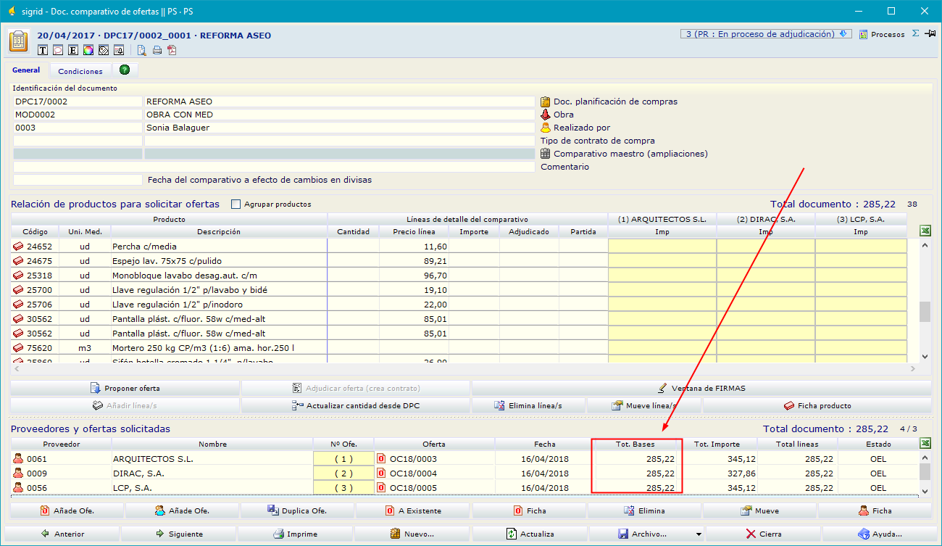This screenshot has height=546, width=942.
Task: Click the tag label toolbar icon
Action: coord(104,50)
